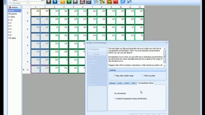This screenshot has height=115, width=205.
Task: Select well H3 showing 177
Action: pyautogui.click(x=54, y=70)
